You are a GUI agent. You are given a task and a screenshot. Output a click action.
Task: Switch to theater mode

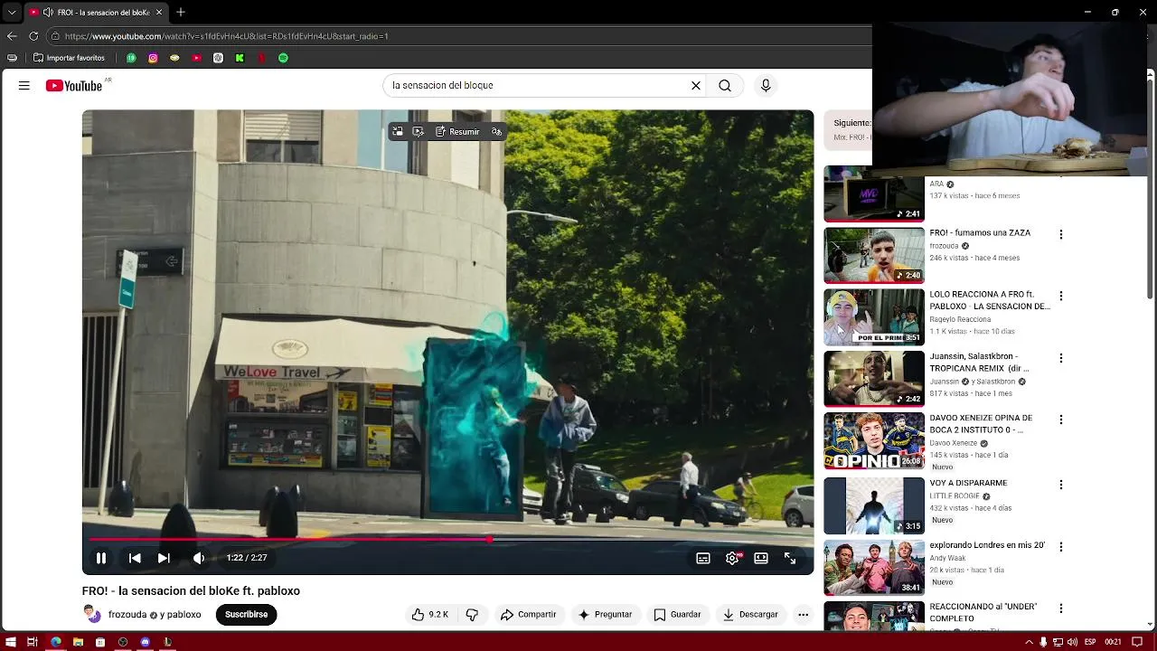click(x=761, y=558)
